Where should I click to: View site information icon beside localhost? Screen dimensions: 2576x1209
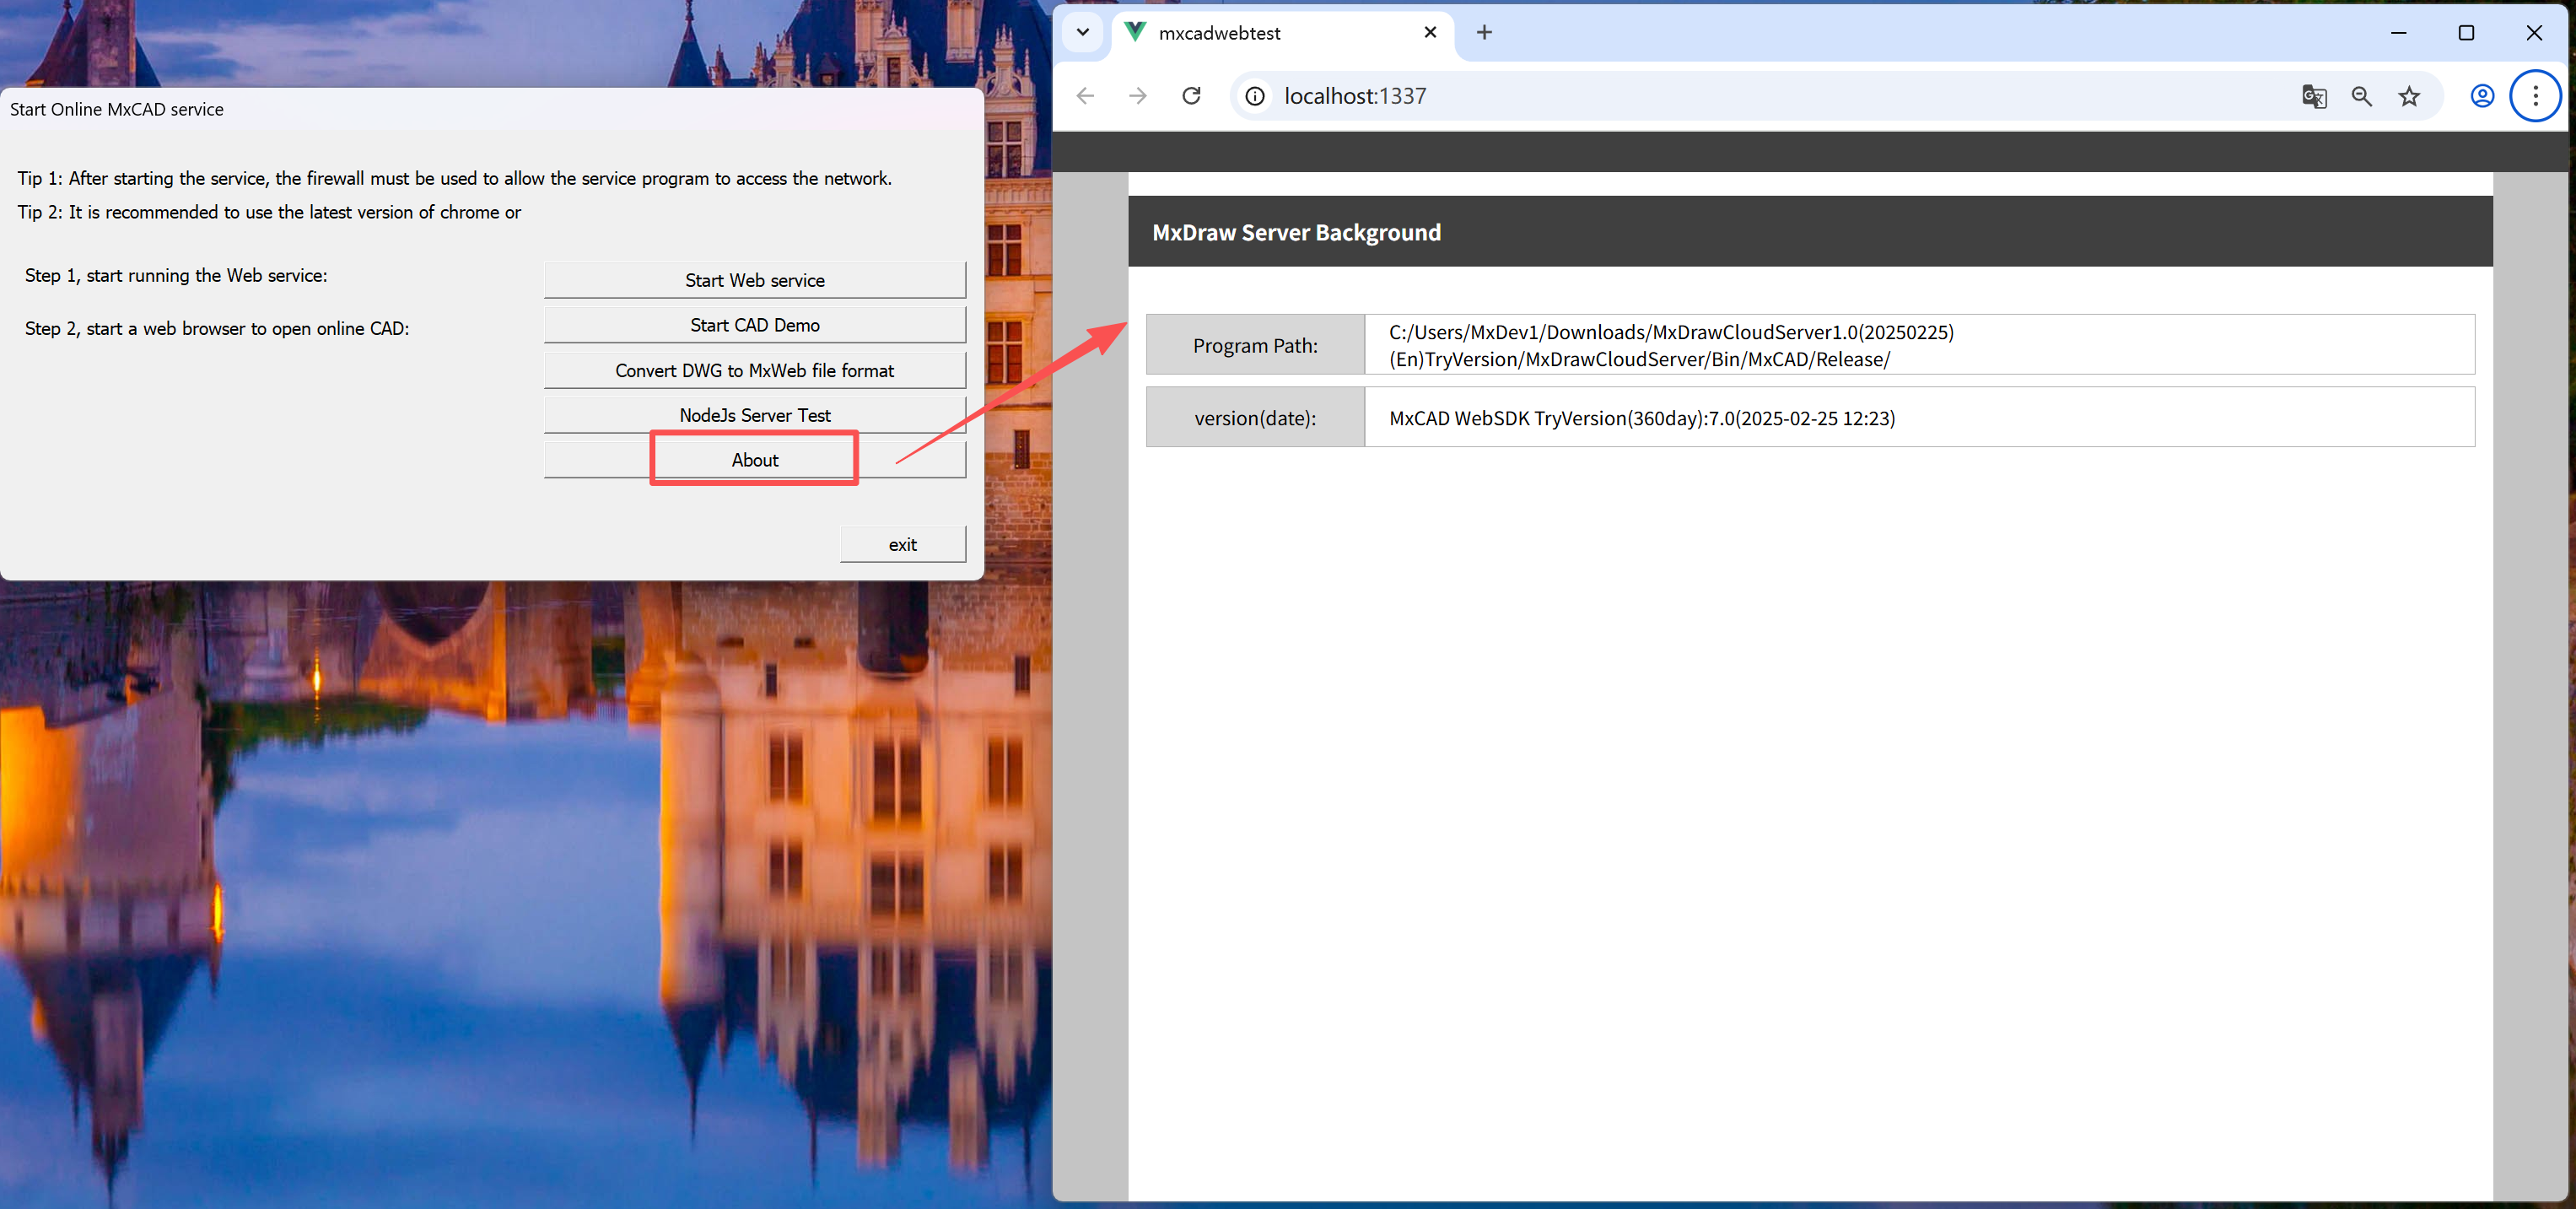(1255, 96)
